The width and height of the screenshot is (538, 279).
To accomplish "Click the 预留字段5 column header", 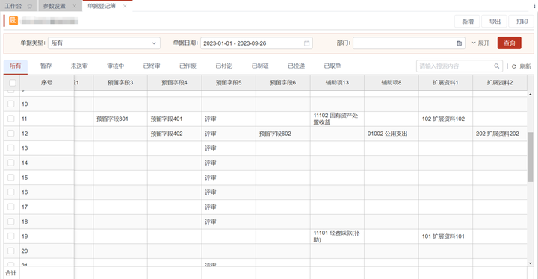I will tap(229, 83).
